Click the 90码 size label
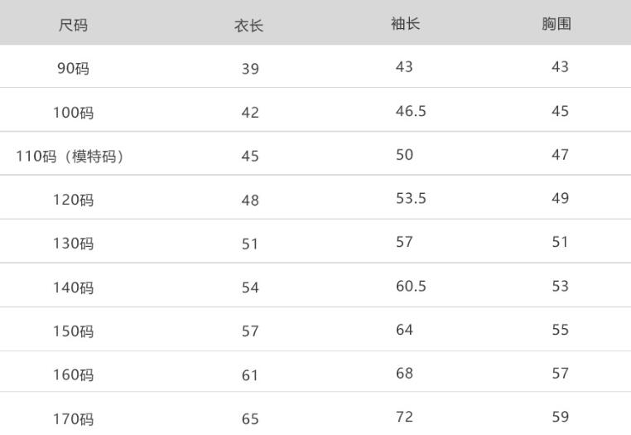This screenshot has height=435, width=631. pyautogui.click(x=73, y=69)
